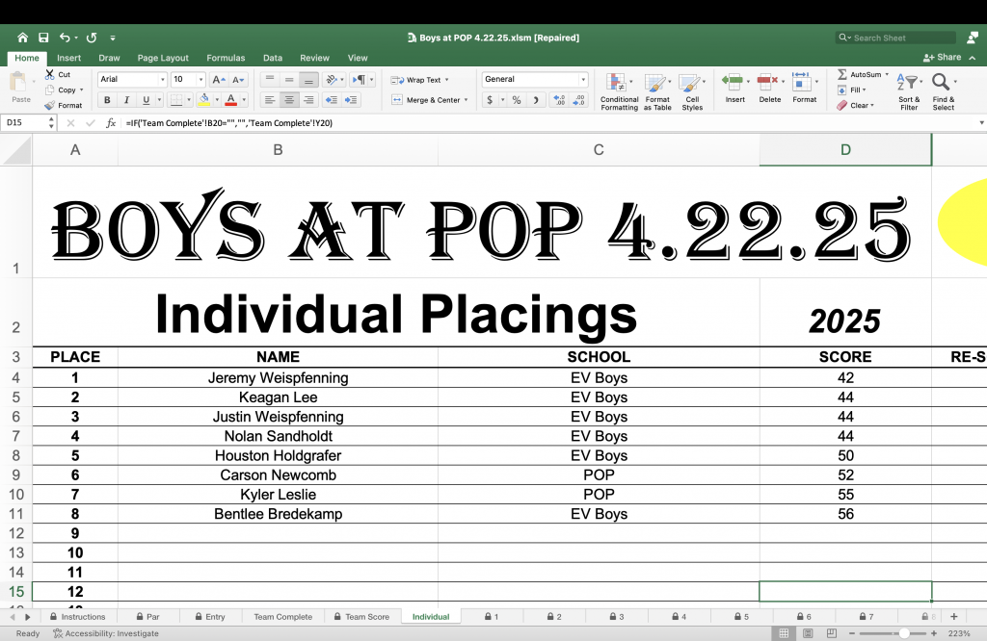Click the zoom out minus button

852,633
